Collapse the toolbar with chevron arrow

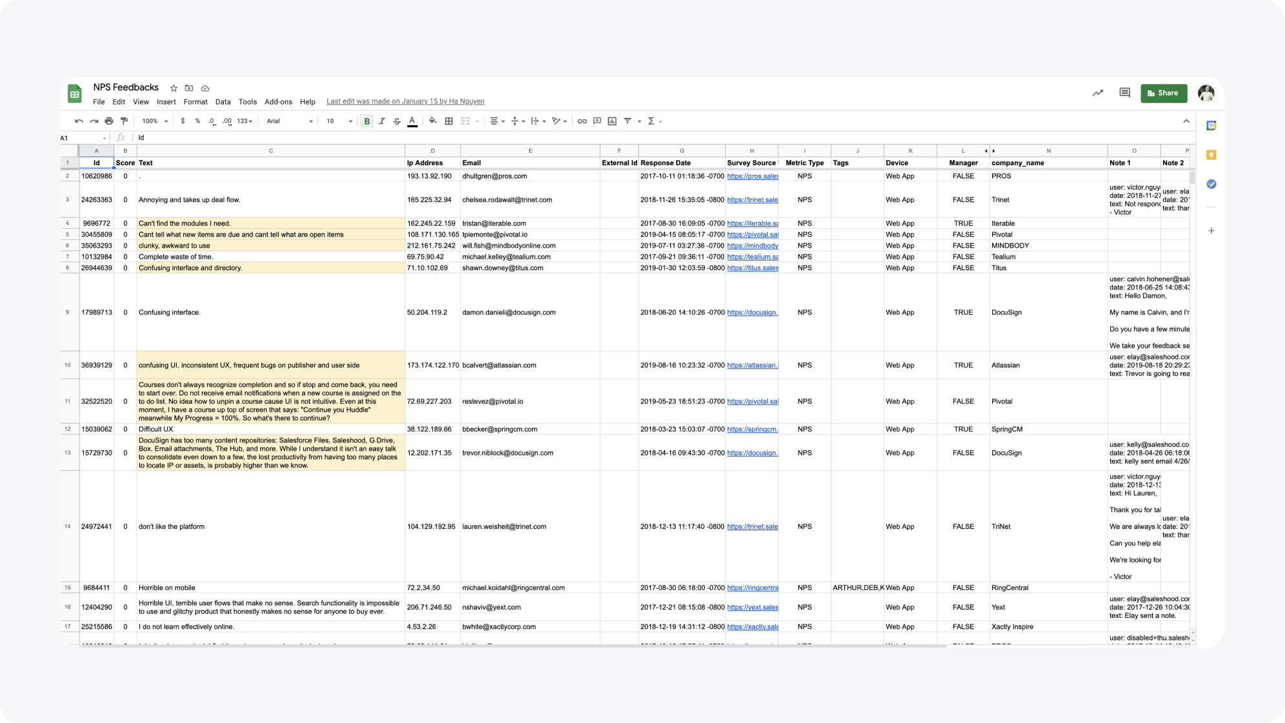pos(1186,121)
